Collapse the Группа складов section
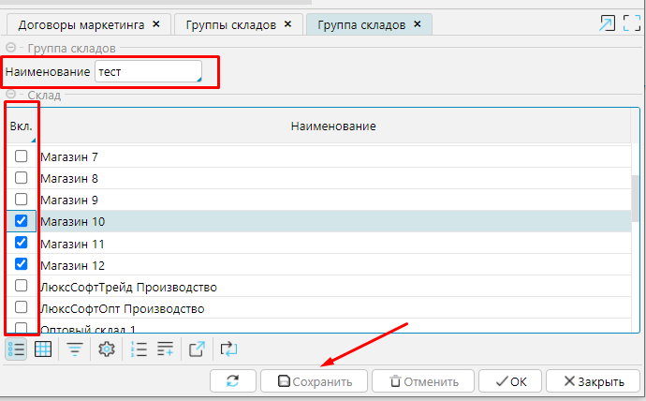Image resolution: width=646 pixels, height=401 pixels. [10, 47]
